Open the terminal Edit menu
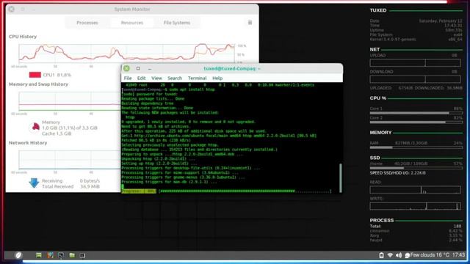470x264 pixels. 141,78
